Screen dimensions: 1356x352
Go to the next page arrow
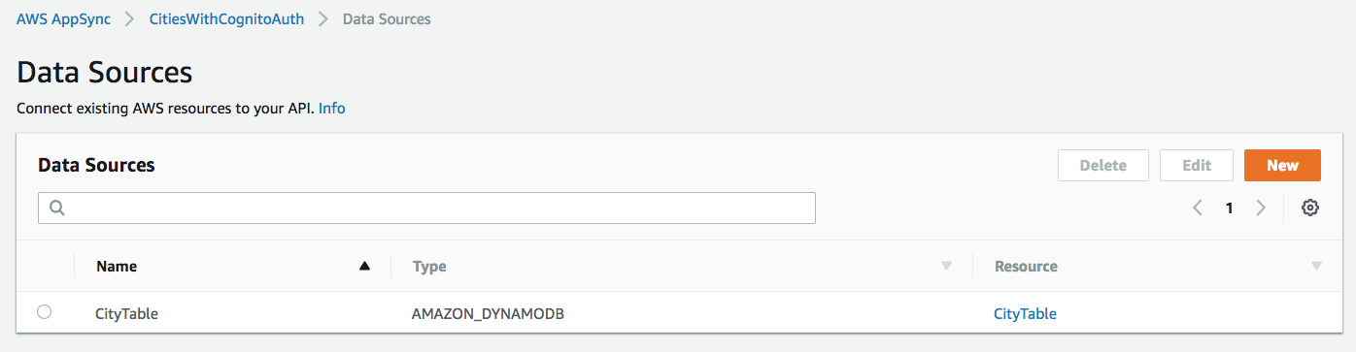point(1261,208)
